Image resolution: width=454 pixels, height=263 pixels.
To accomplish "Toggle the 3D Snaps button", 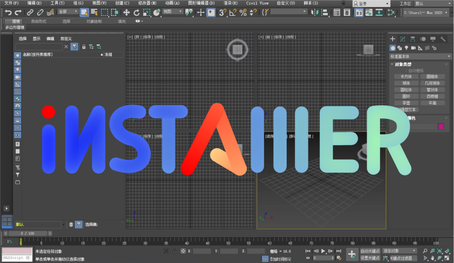I will (x=222, y=13).
